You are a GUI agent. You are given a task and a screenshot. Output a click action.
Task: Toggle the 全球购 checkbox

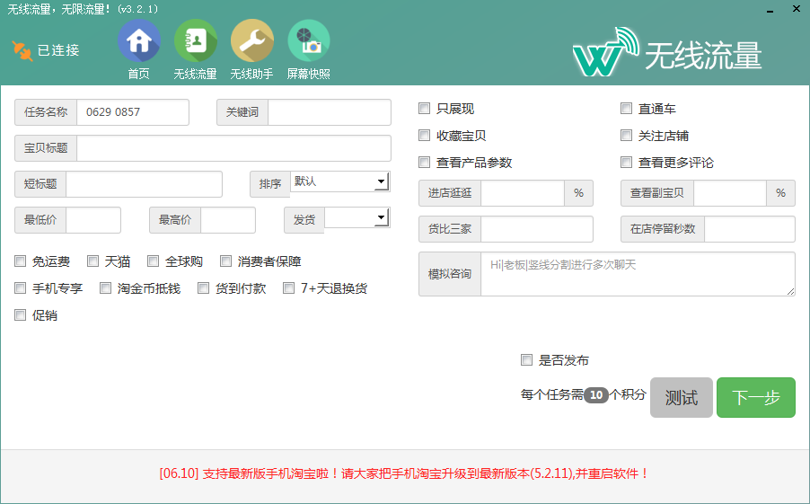(x=153, y=261)
